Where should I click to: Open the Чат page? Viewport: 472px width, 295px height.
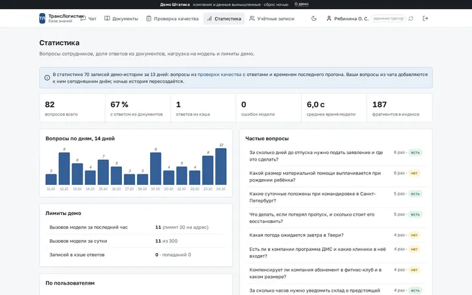(88, 18)
